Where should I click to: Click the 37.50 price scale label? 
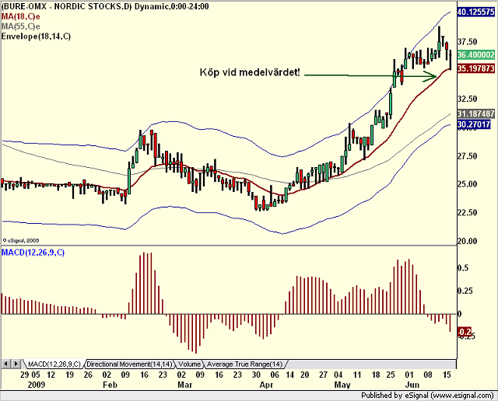coord(467,42)
